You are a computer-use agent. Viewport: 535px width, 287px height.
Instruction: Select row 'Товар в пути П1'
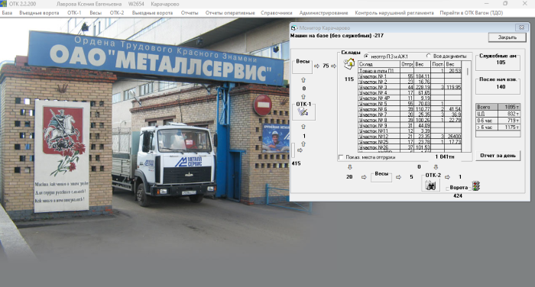(410, 71)
